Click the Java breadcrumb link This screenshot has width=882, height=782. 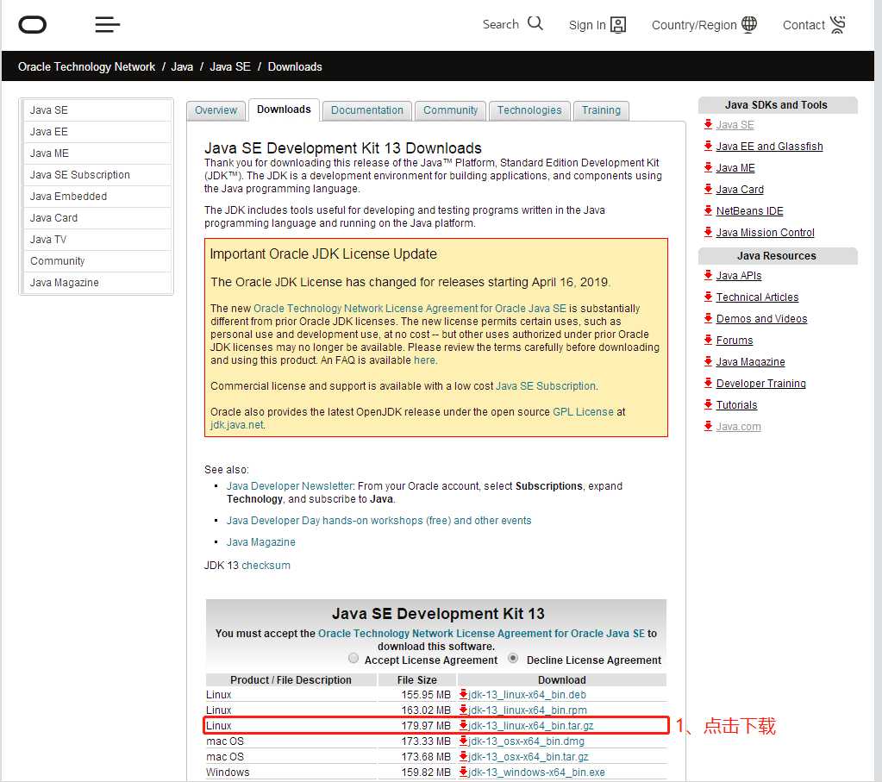[182, 66]
